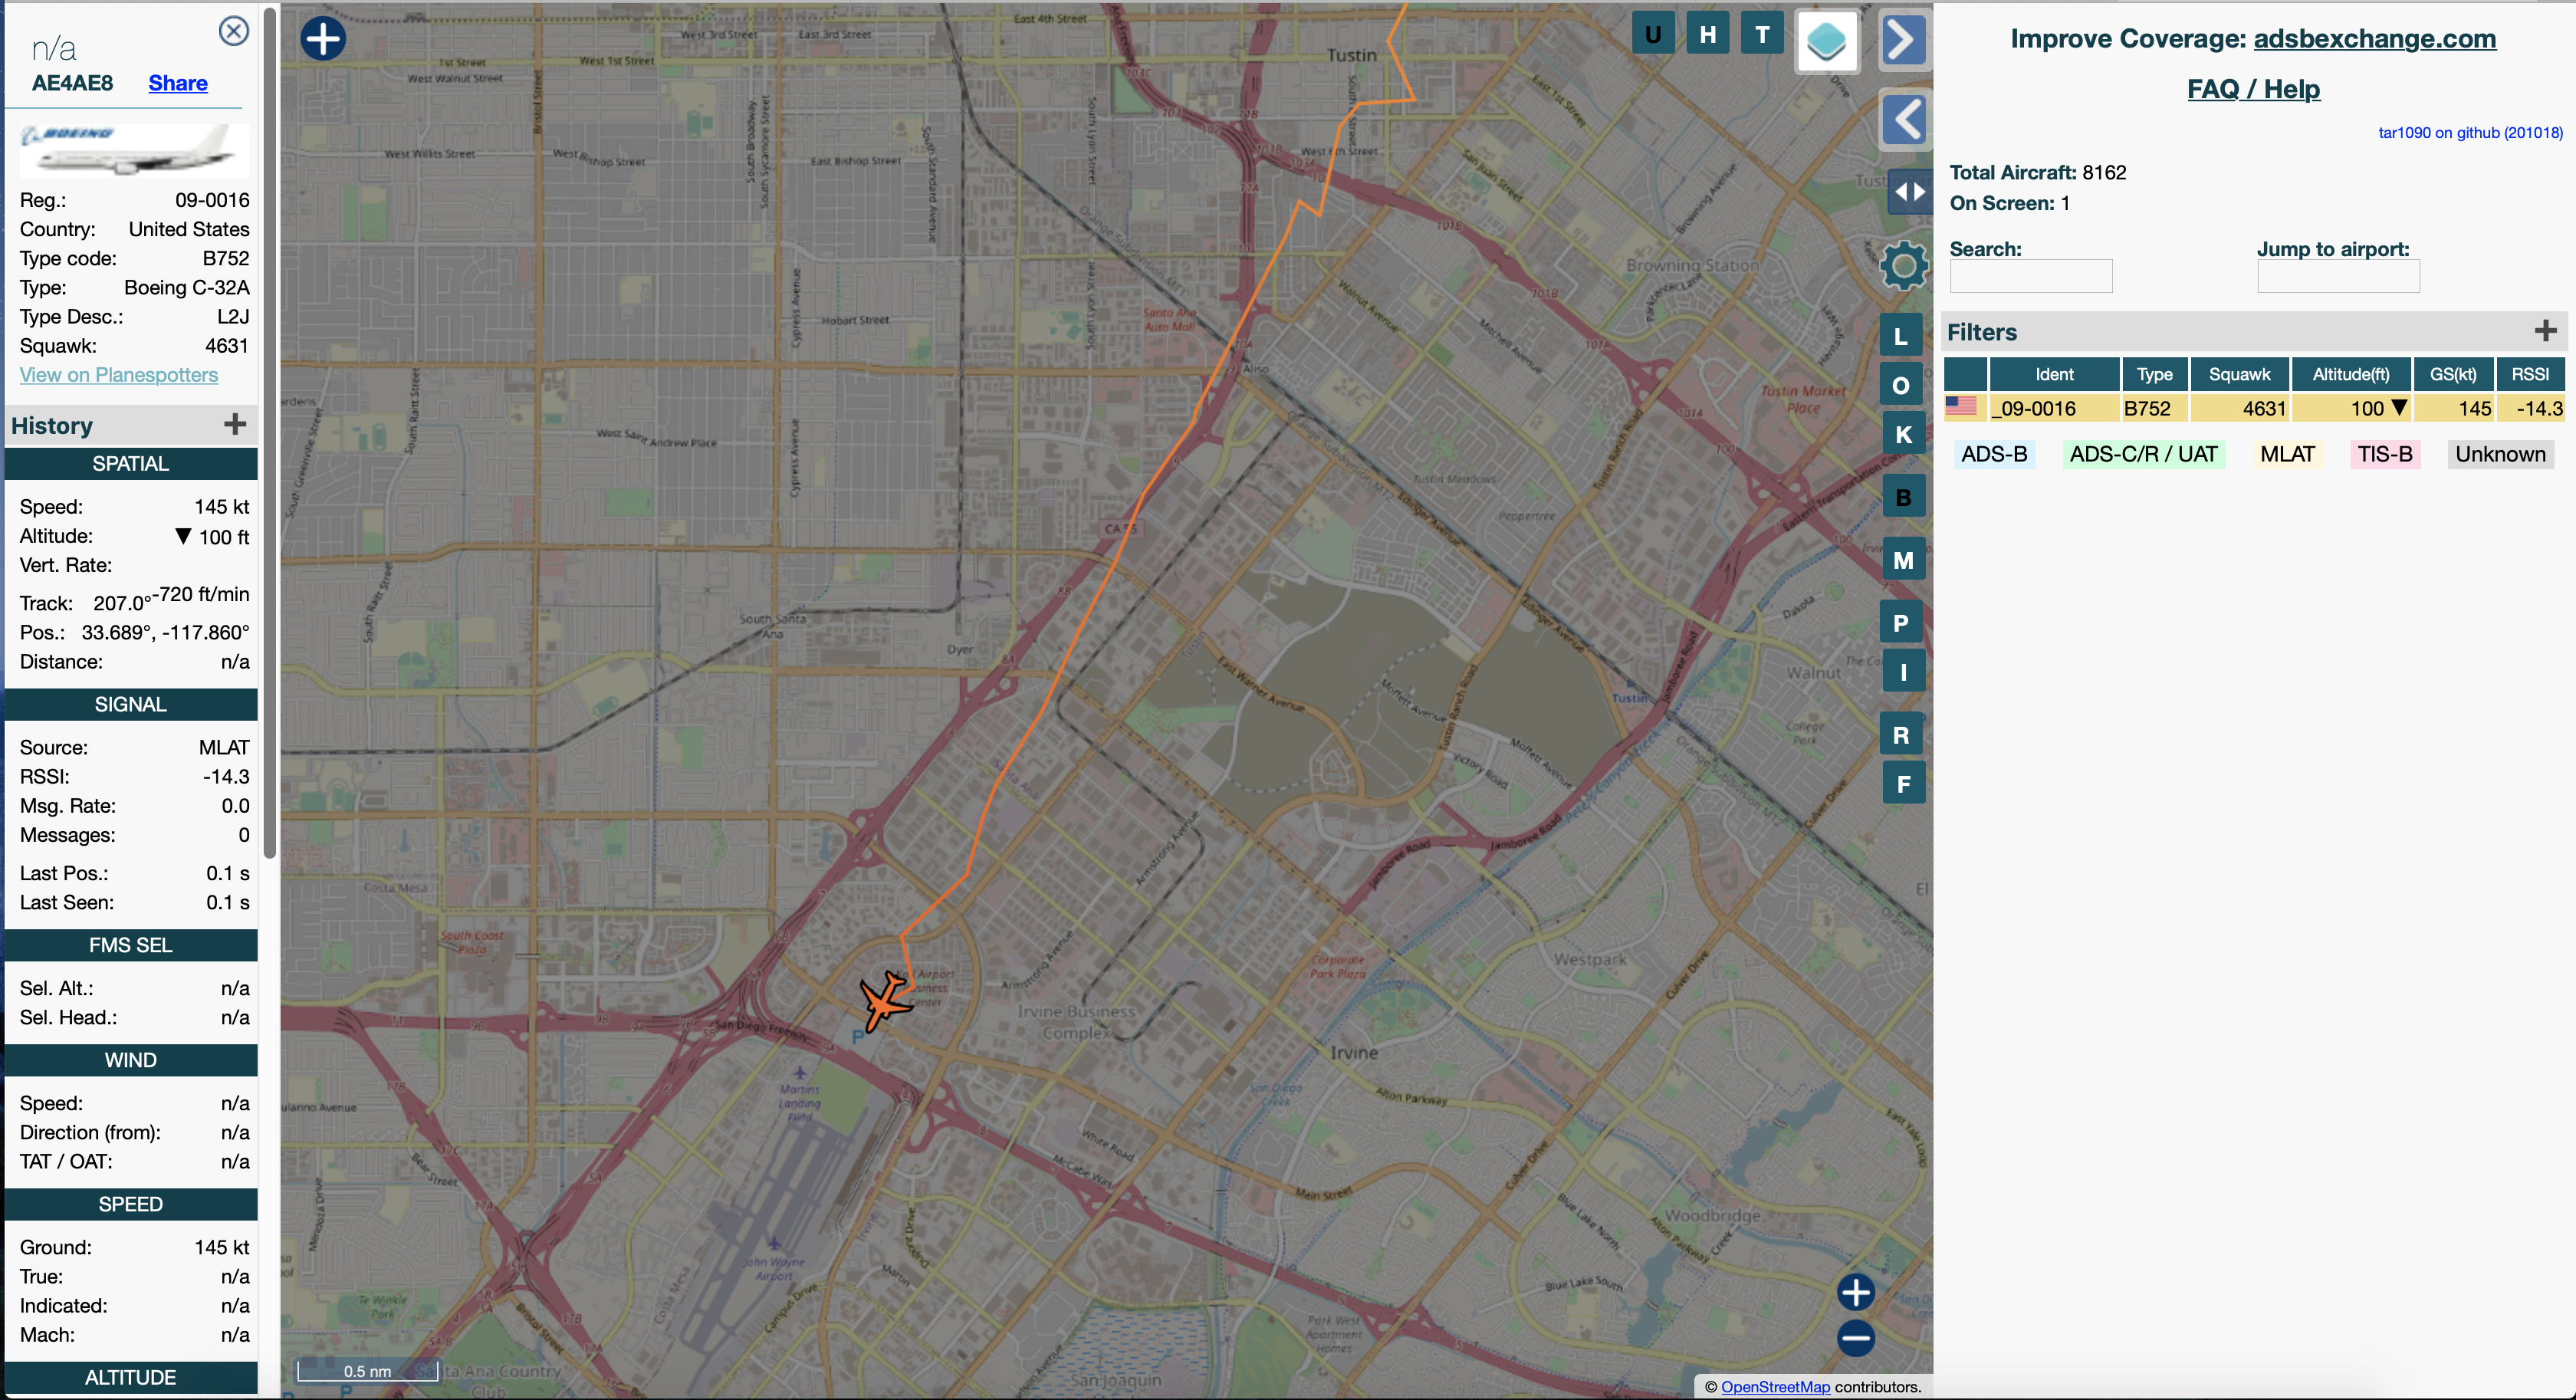Open adsbexchange.com link
Image resolution: width=2576 pixels, height=1400 pixels.
point(2374,39)
